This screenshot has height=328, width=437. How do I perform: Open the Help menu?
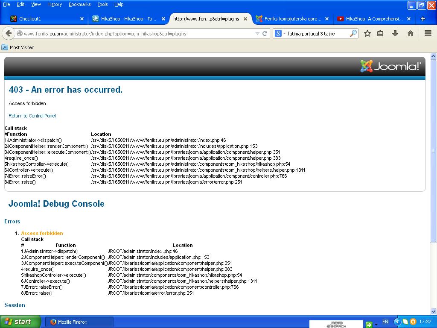[119, 4]
